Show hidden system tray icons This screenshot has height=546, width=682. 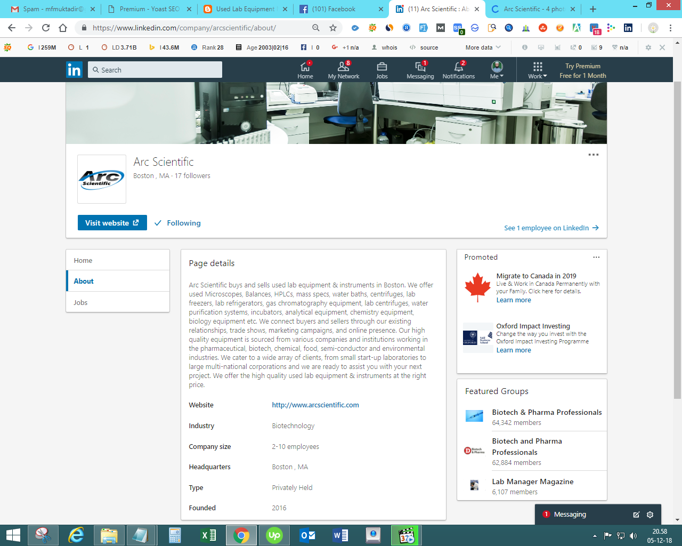pyautogui.click(x=595, y=535)
